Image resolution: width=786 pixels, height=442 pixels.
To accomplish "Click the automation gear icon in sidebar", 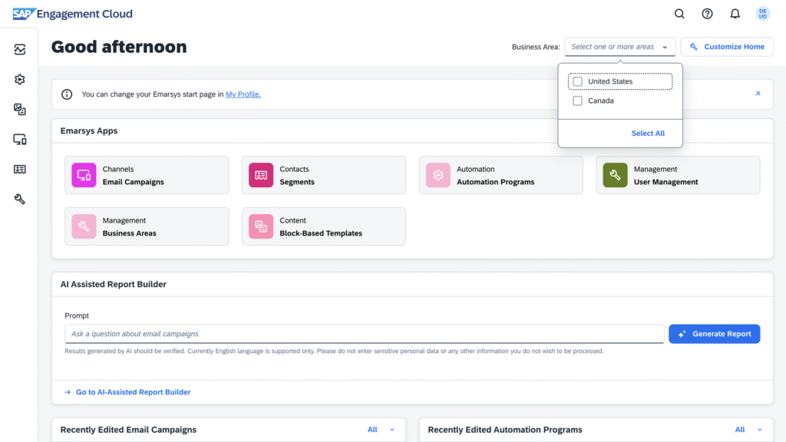I will 20,80.
